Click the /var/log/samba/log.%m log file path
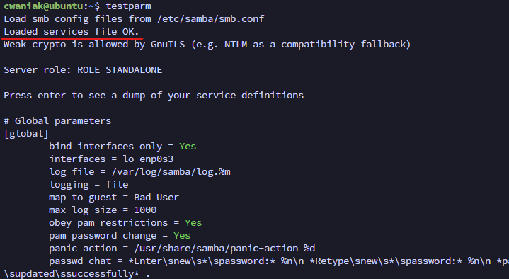The image size is (509, 279). click(171, 172)
